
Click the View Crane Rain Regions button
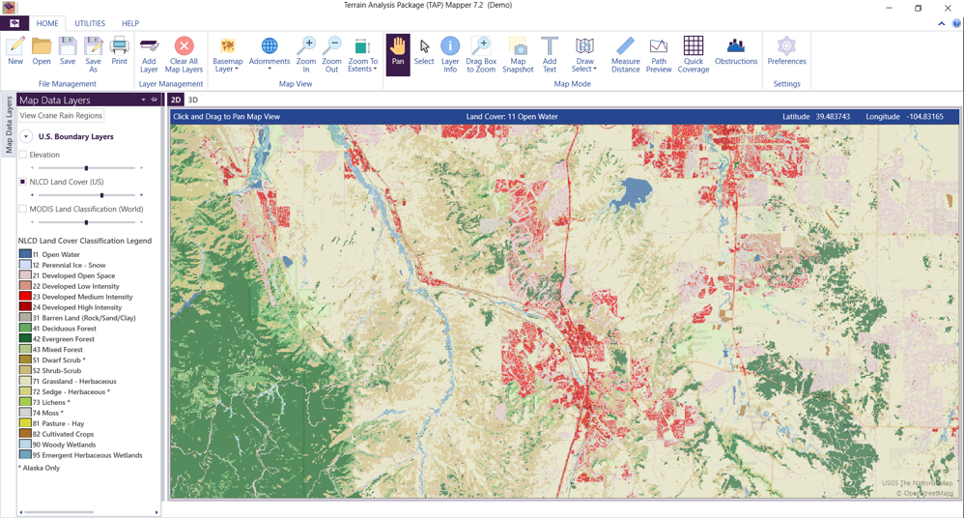[x=61, y=116]
